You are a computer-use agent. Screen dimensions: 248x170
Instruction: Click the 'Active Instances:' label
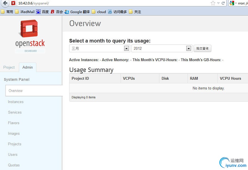tap(84, 60)
